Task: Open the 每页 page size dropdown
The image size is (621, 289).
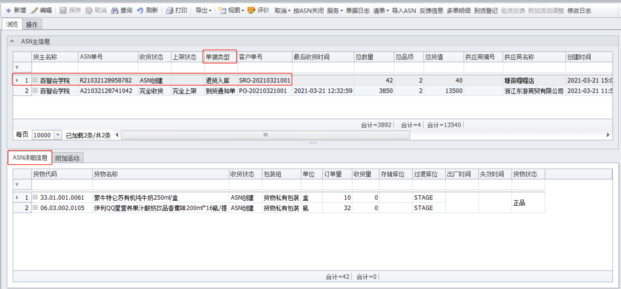Action: (x=58, y=135)
